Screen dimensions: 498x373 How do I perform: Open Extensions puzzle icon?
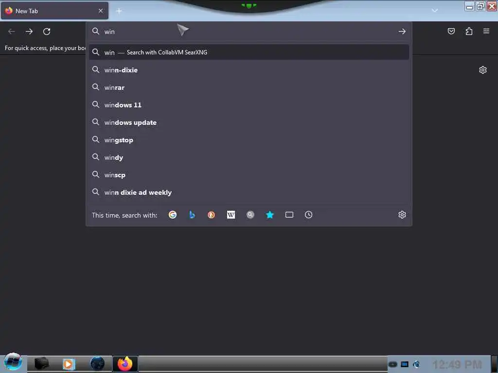click(469, 31)
